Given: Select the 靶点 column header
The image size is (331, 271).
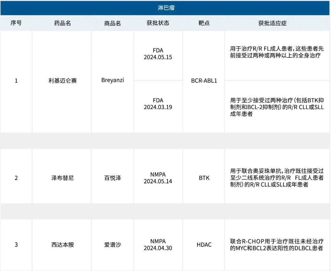Looking at the screenshot, I should point(204,23).
